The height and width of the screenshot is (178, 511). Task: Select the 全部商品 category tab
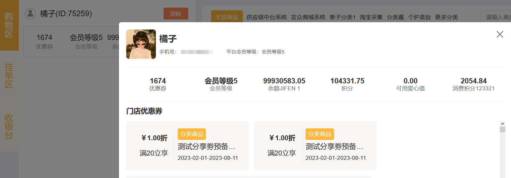coord(227,17)
